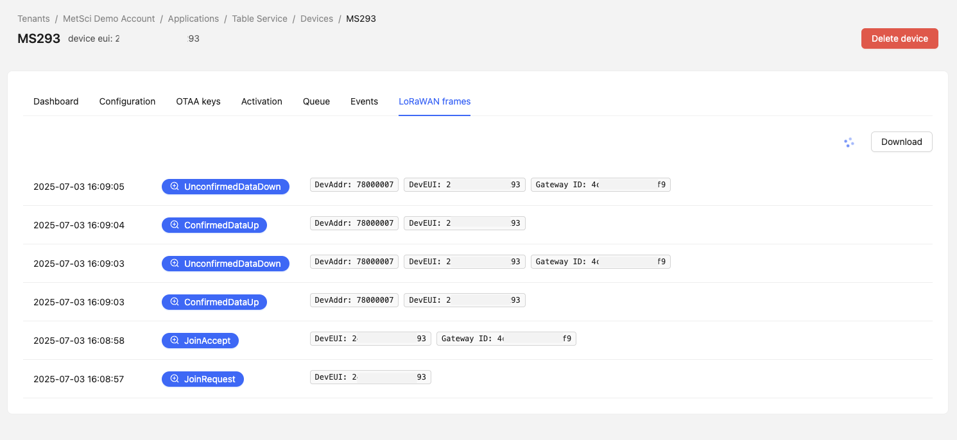
Task: Switch to the Activation tab
Action: click(x=261, y=101)
